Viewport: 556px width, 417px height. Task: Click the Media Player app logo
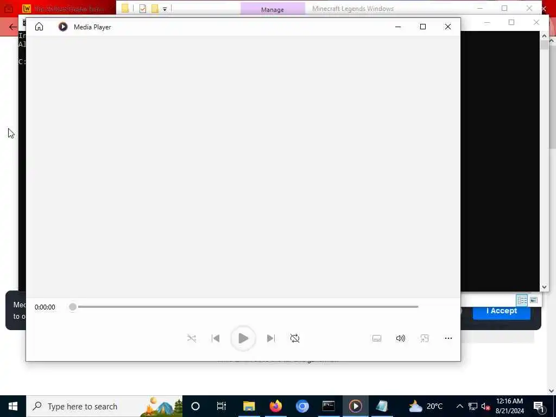63,27
